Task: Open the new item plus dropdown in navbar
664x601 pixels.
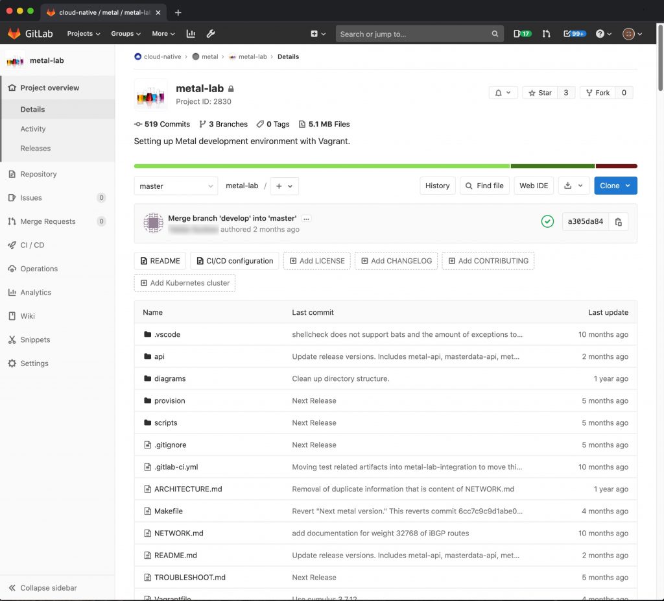Action: pos(318,34)
